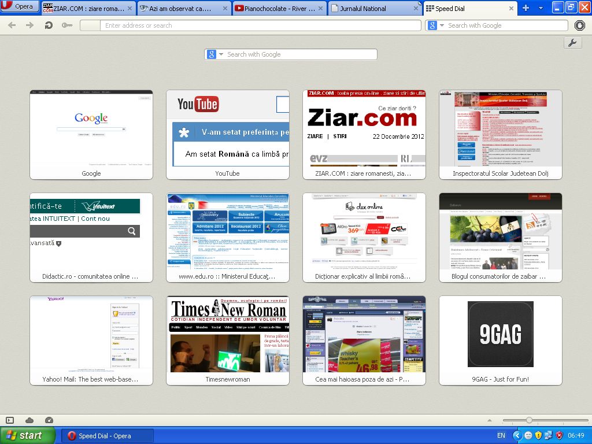Click the red shield tray icon
The image size is (592, 444).
560,436
